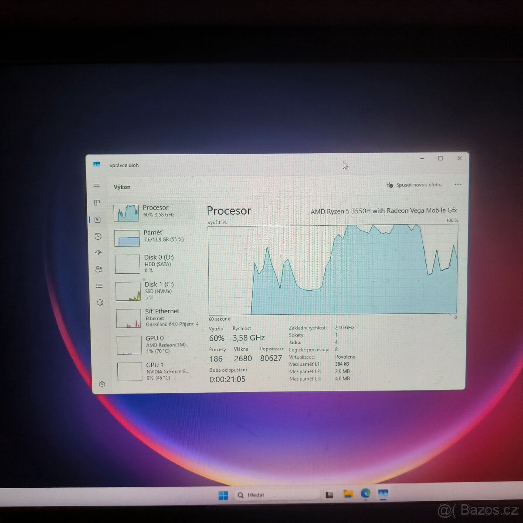Viewport: 523px width, 523px height.
Task: Open the three-dots more options menu
Action: click(x=458, y=184)
